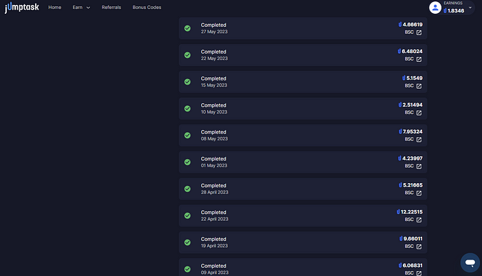Click the jumptask logo
482x276 pixels.
[x=22, y=7]
